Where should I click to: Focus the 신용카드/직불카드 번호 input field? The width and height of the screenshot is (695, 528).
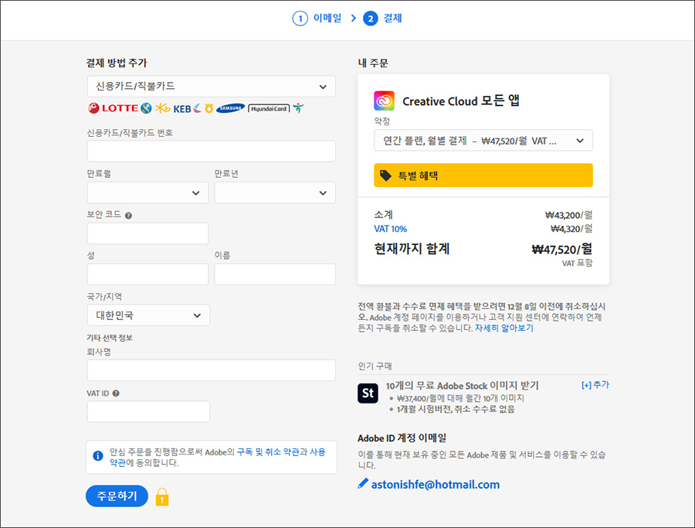[212, 152]
